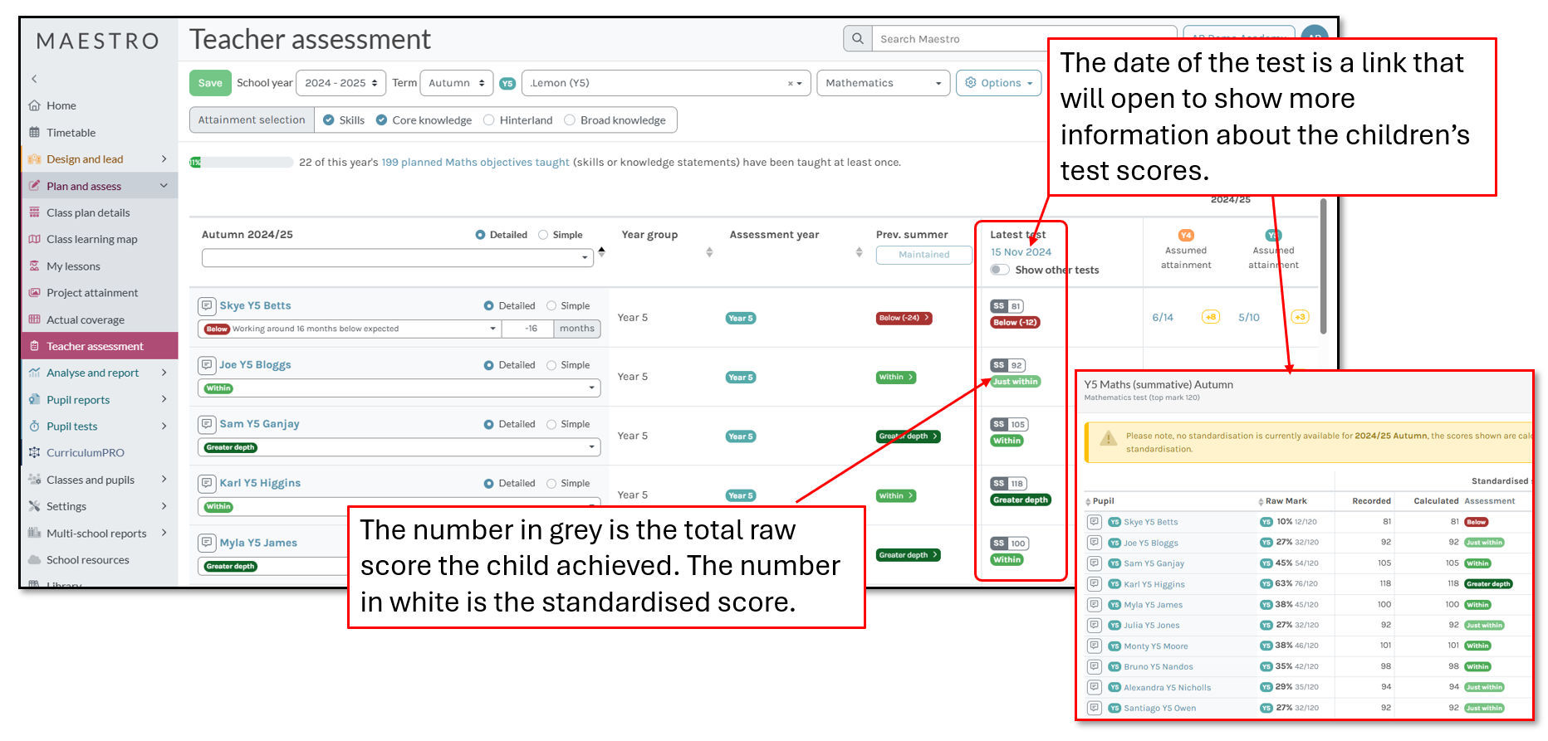Click the objectives taught progress bar
Screen dimensions: 1548x741
[241, 163]
